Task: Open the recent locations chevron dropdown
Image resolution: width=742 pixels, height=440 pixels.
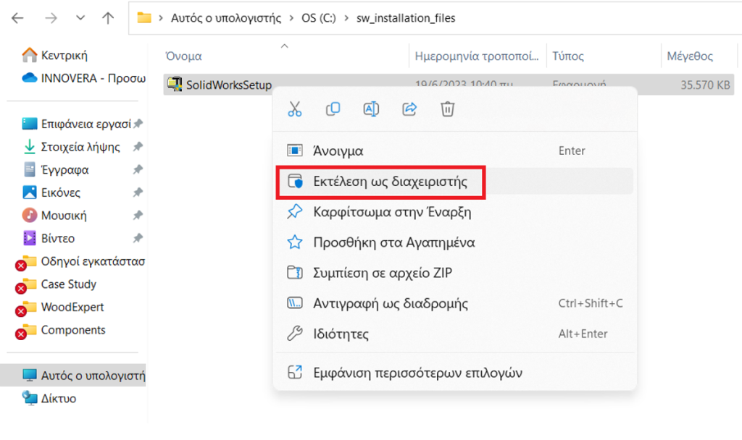Action: pyautogui.click(x=79, y=19)
